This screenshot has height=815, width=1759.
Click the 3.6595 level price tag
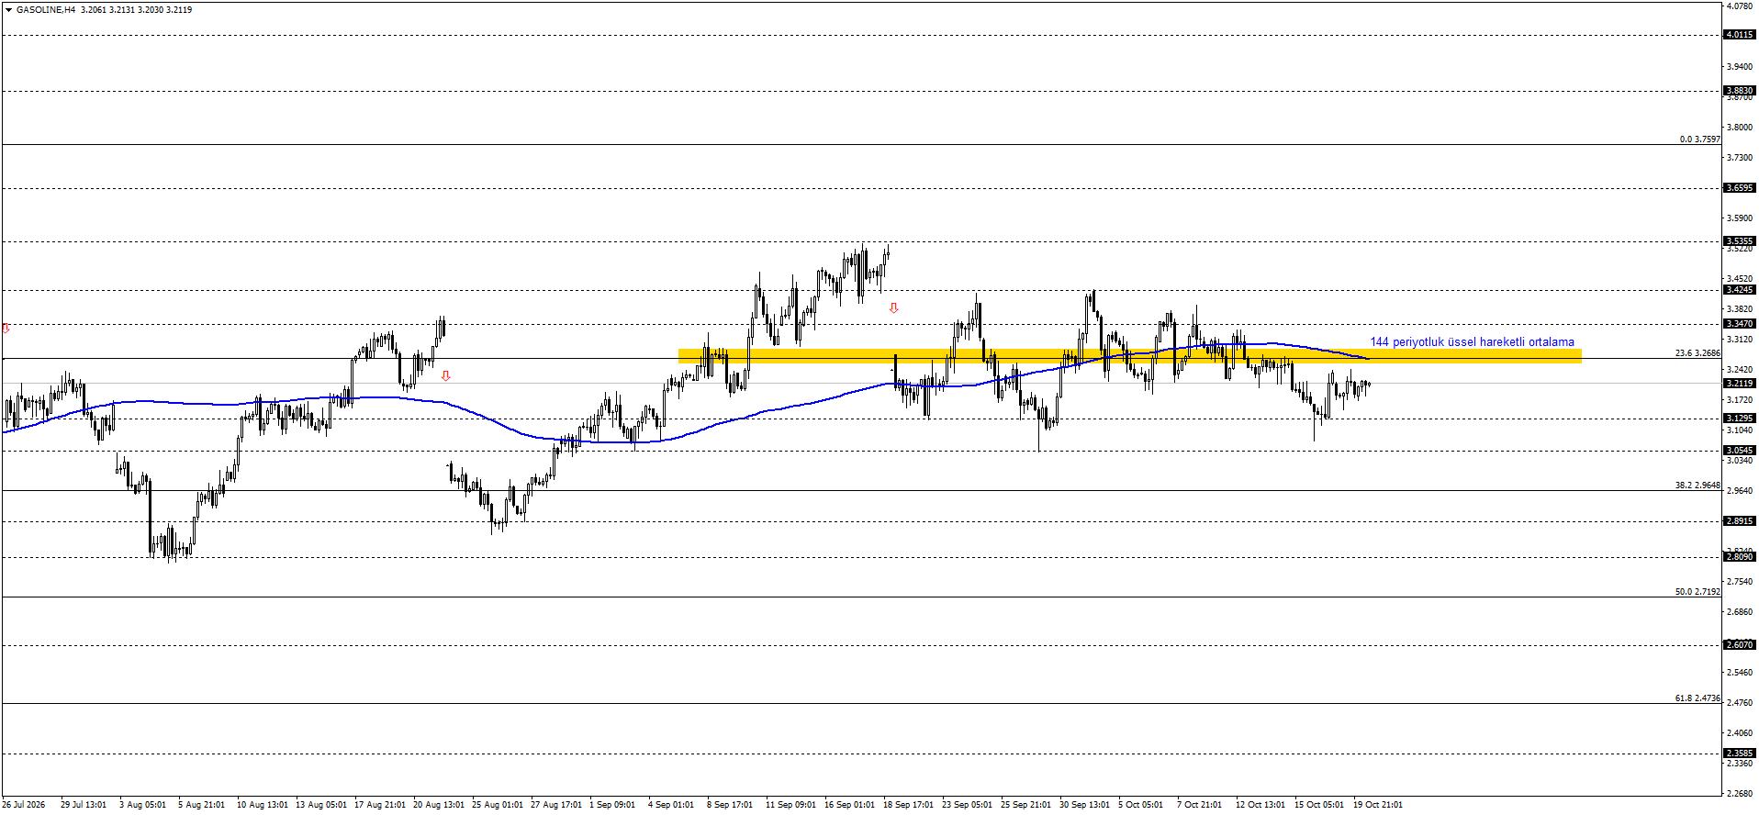[1740, 188]
